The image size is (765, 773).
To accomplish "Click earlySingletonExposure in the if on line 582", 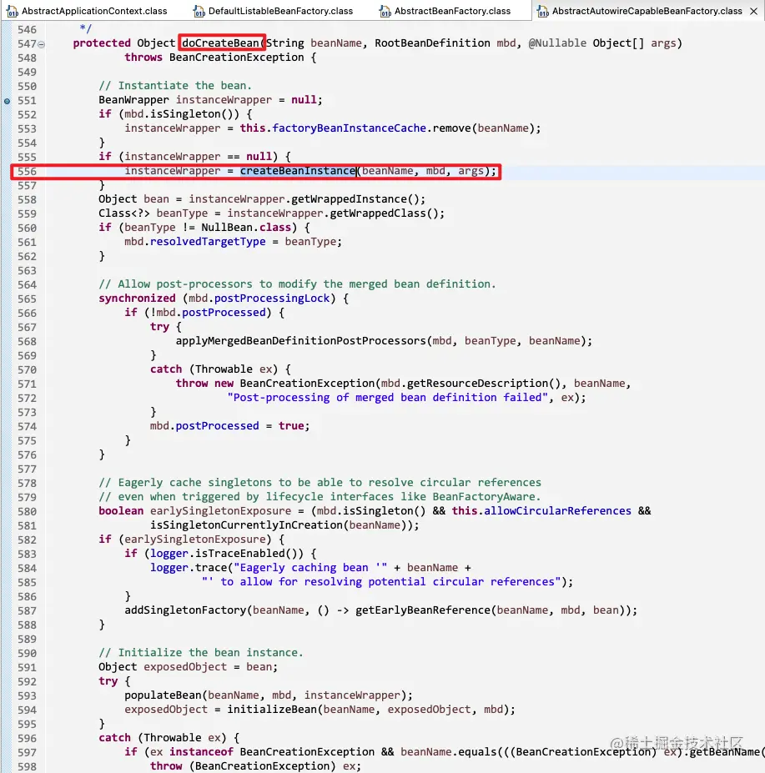I will (195, 540).
